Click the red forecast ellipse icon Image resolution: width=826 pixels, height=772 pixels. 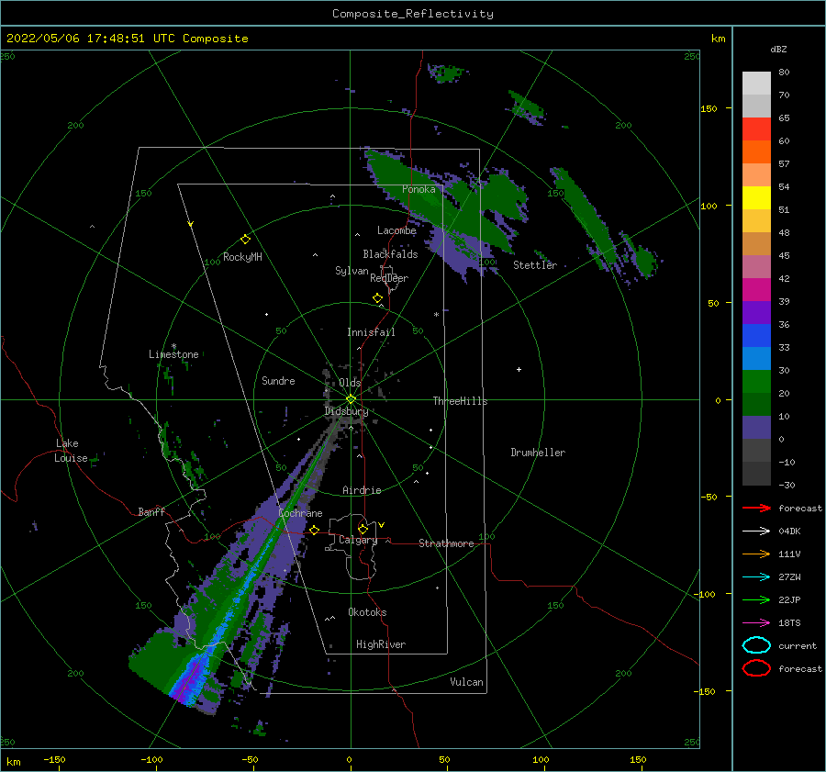(x=756, y=668)
